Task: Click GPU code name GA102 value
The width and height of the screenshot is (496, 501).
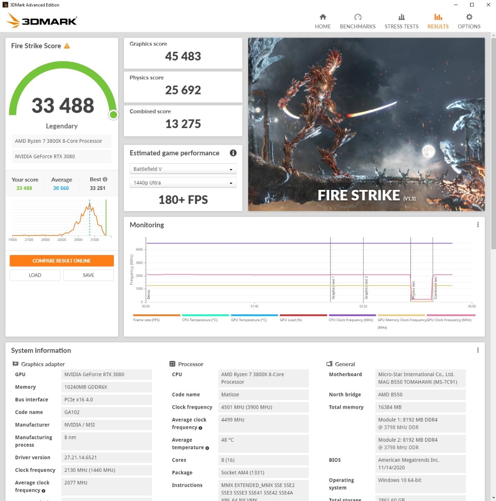Action: [106, 412]
